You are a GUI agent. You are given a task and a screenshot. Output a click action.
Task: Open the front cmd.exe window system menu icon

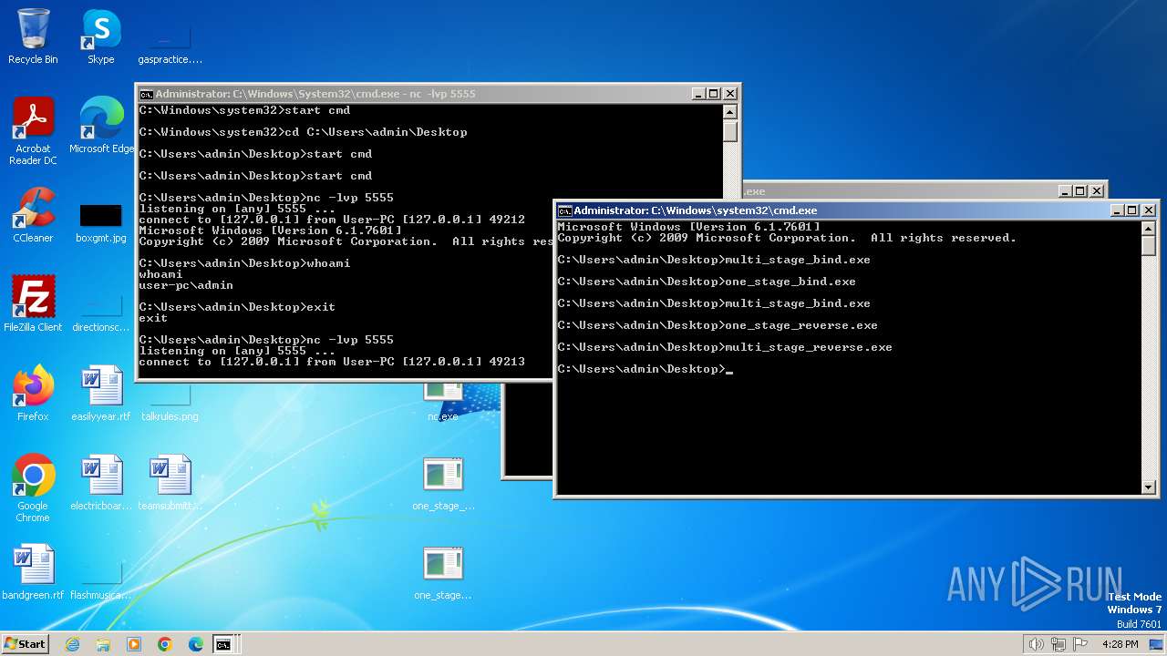564,210
